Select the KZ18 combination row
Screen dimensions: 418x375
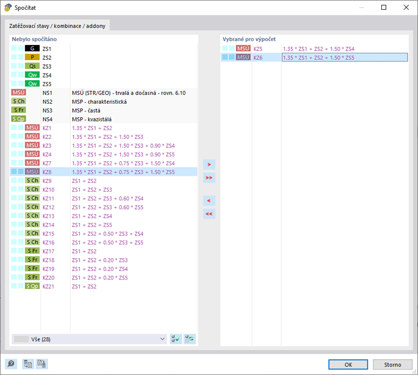point(104,260)
